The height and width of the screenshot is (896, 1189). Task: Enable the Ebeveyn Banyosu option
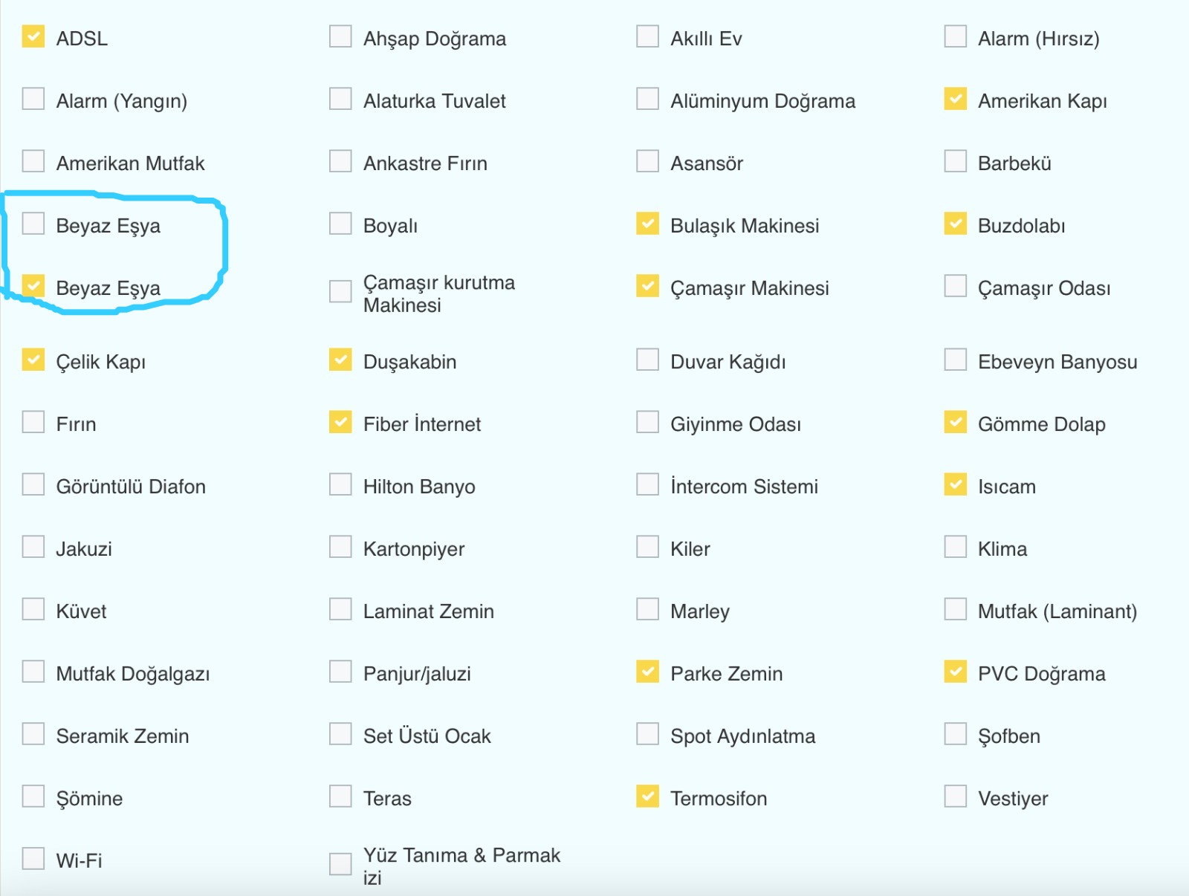955,360
